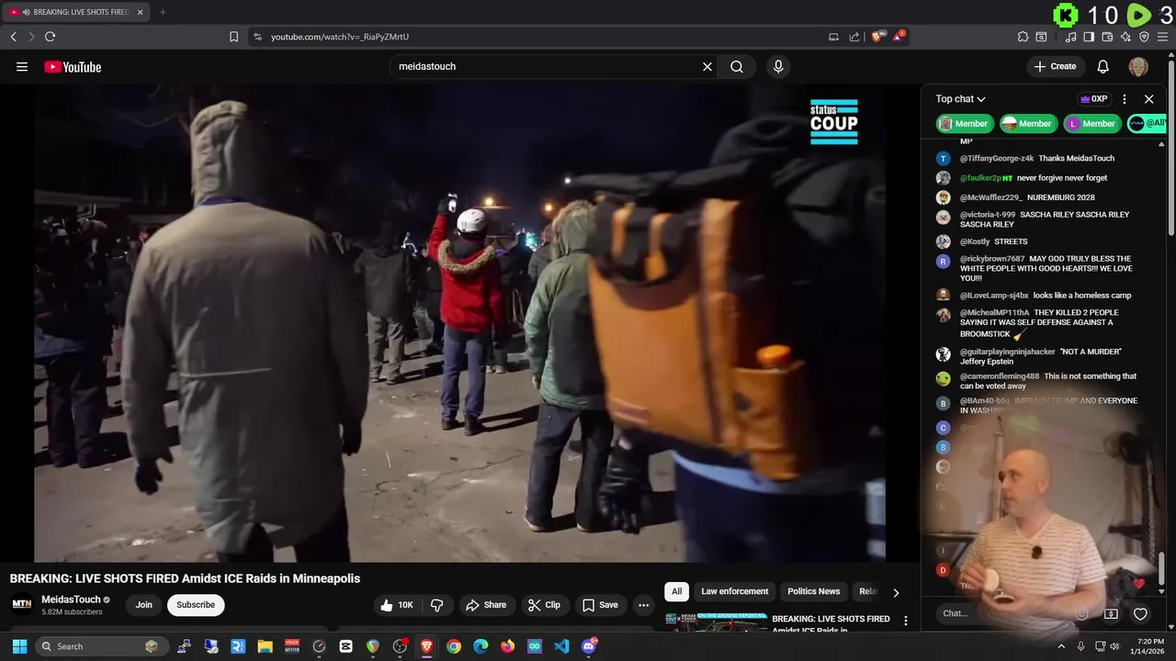Like the video with 10K thumbs up

pos(397,605)
